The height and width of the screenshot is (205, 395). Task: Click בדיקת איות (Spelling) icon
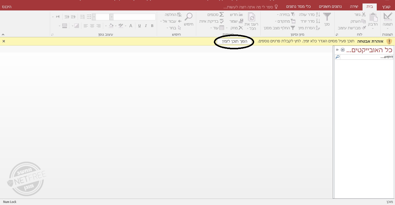[221, 21]
